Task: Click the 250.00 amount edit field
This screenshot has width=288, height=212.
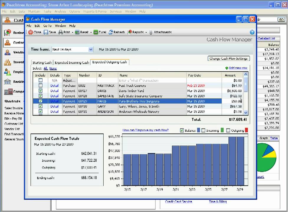Action: (233, 101)
